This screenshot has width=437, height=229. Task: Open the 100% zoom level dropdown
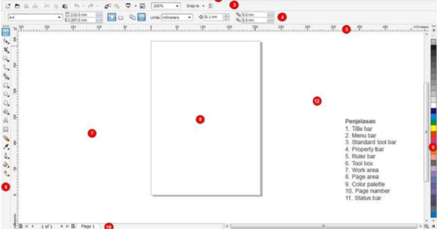coord(177,6)
